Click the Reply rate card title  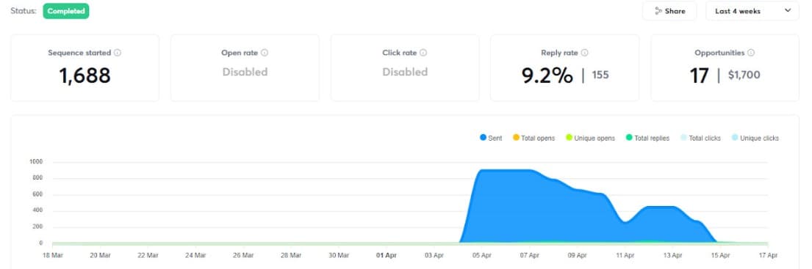pyautogui.click(x=559, y=53)
